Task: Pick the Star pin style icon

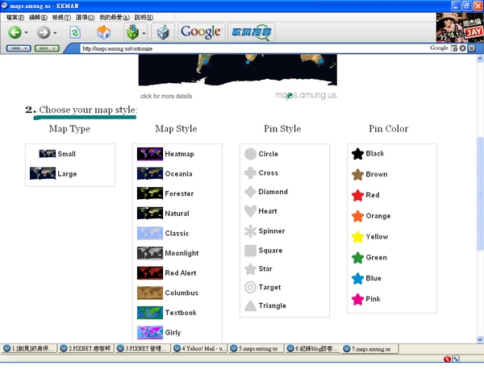Action: coord(250,269)
